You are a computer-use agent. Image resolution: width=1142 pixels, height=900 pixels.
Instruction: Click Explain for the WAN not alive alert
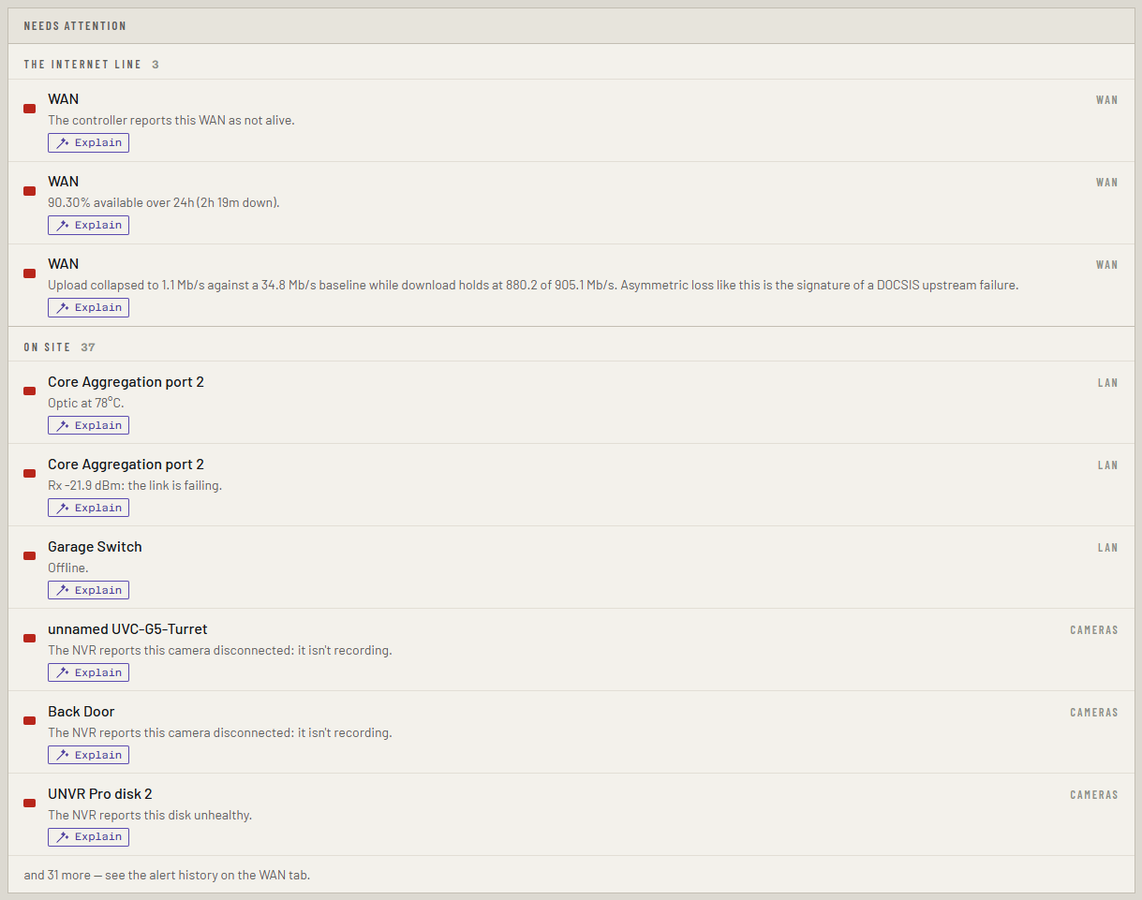tap(88, 142)
